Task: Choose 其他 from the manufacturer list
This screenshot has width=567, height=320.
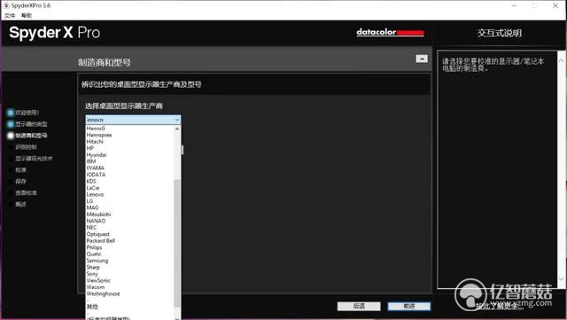Action: pos(130,307)
